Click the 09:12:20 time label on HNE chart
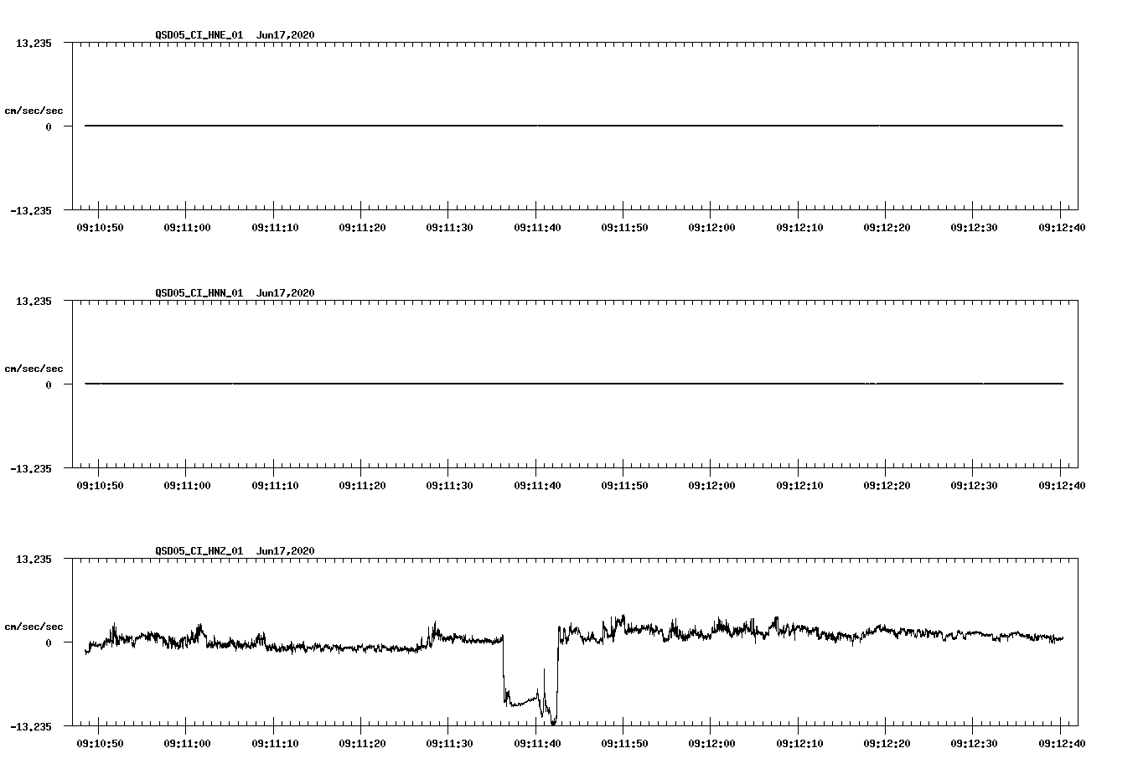This screenshot has height=774, width=1138. coord(887,227)
